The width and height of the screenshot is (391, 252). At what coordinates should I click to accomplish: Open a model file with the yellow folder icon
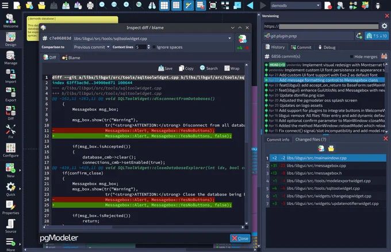coord(41,5)
